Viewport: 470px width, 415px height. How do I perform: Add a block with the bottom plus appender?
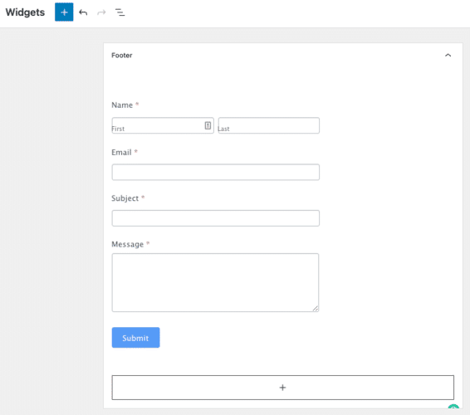(x=282, y=388)
